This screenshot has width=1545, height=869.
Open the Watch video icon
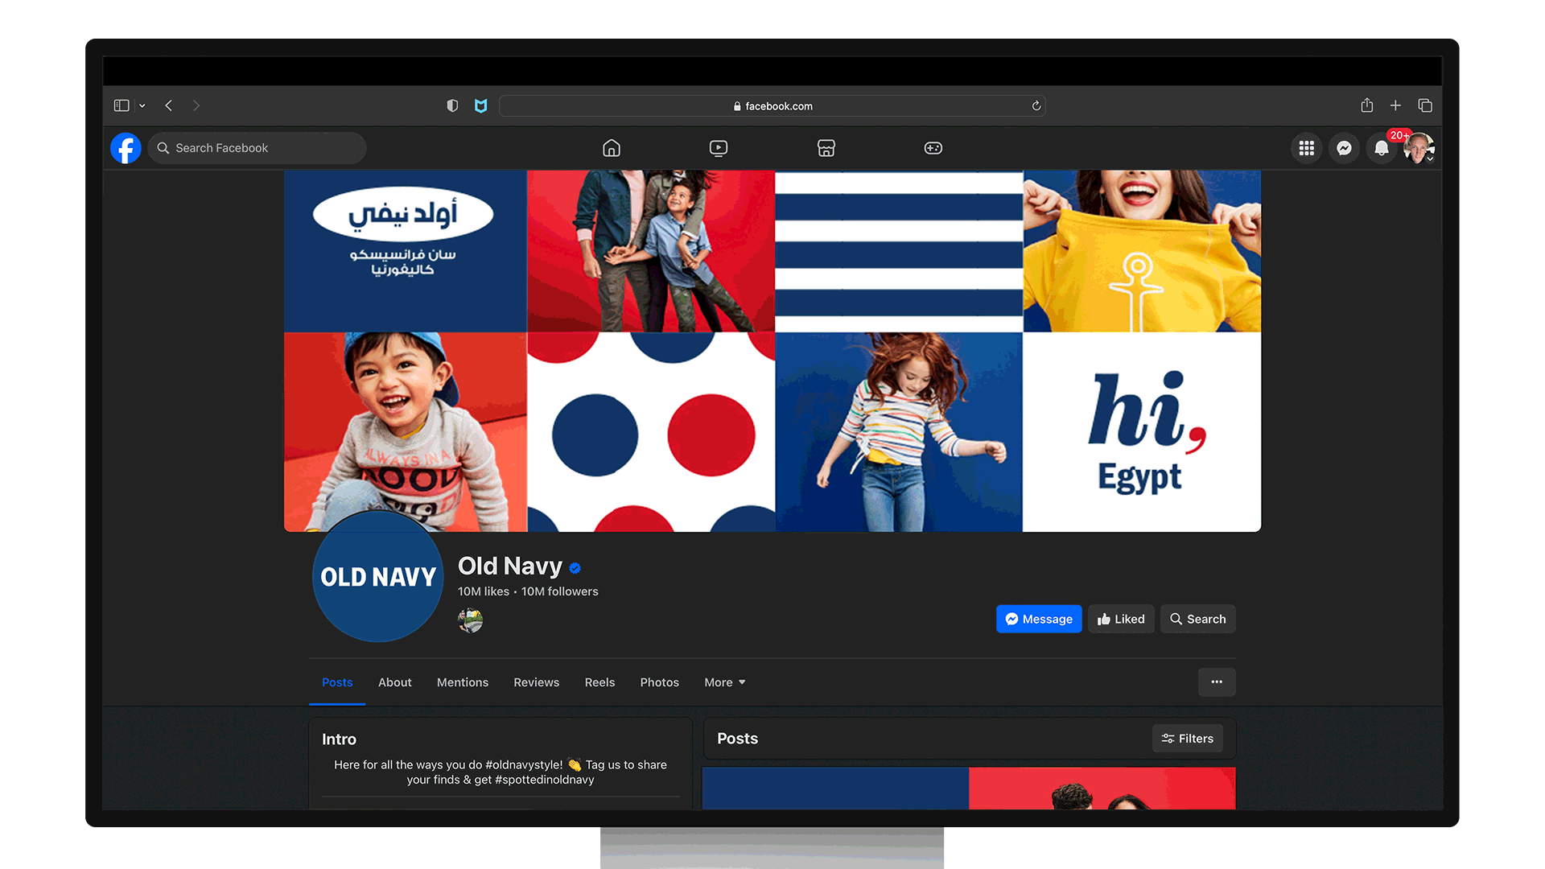tap(719, 148)
